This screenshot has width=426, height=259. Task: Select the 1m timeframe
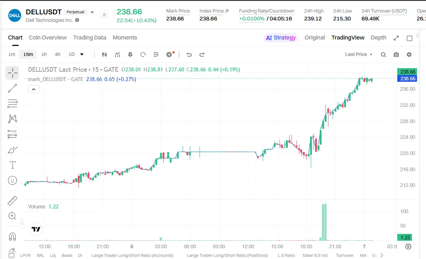(12, 54)
